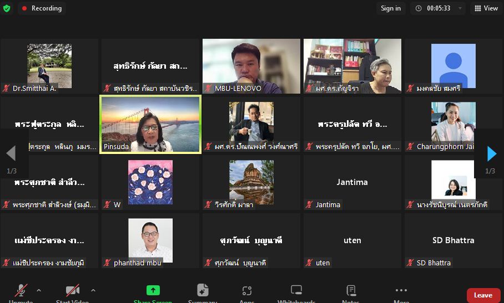Show More options with the three dots
The height and width of the screenshot is (303, 504).
click(x=401, y=291)
